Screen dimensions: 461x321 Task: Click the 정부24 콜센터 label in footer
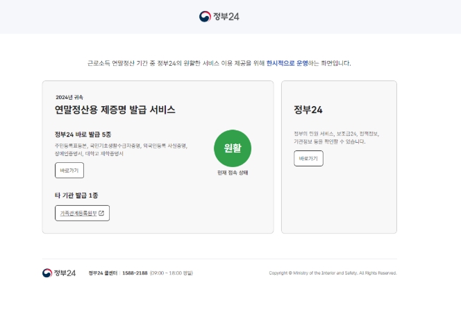103,273
